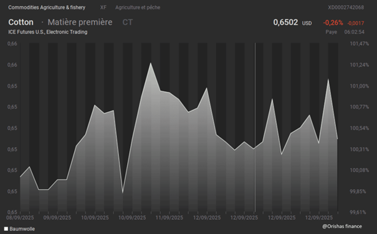Click the ICE Futures U.S., Electronic Trading text

pyautogui.click(x=48, y=32)
